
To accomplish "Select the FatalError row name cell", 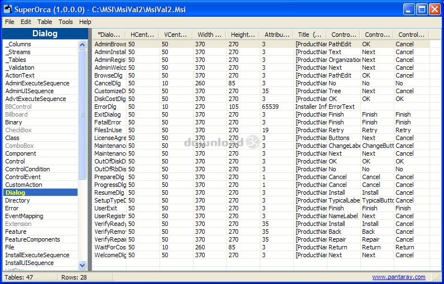I will click(109, 122).
